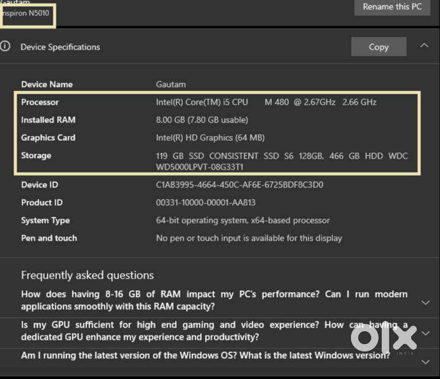
Task: Click the SSD and HDD storage details
Action: coord(281,161)
